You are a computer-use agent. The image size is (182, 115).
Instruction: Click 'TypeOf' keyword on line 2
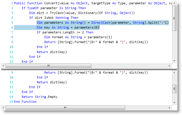click(33, 8)
